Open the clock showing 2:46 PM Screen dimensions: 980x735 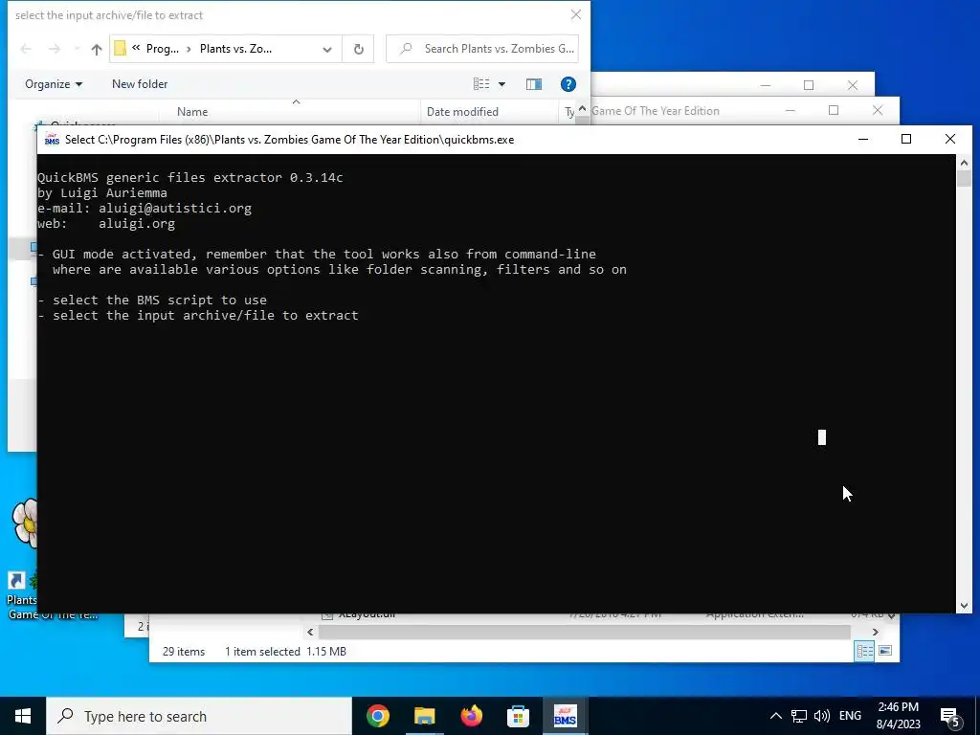[x=898, y=716]
